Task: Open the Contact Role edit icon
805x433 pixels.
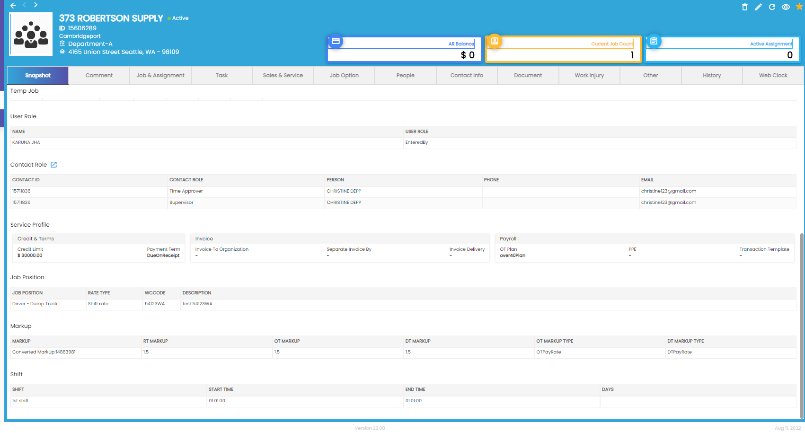Action: pyautogui.click(x=53, y=165)
